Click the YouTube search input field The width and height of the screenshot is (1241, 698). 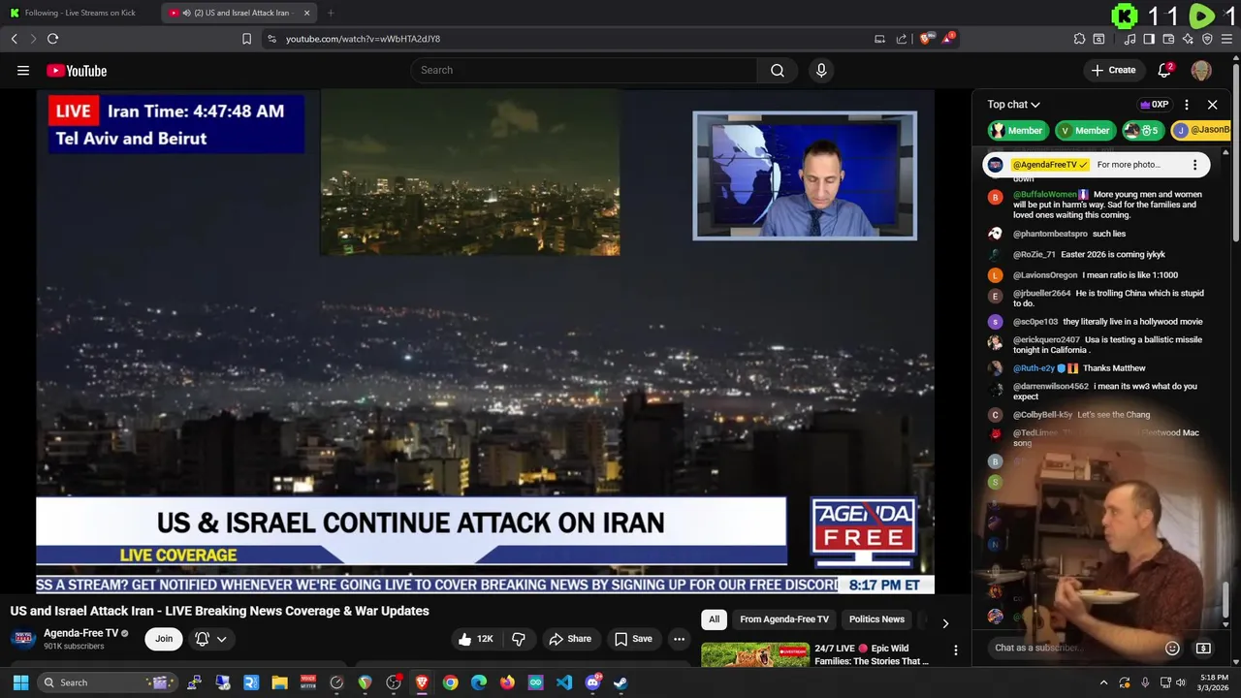point(584,70)
